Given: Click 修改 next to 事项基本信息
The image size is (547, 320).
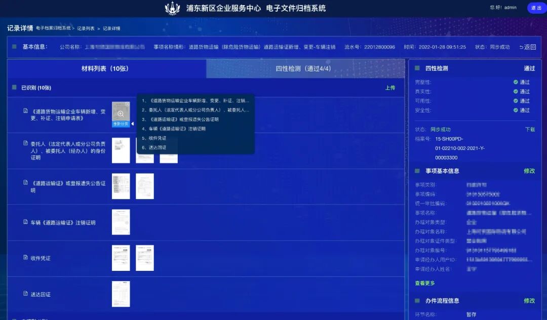Looking at the screenshot, I should pyautogui.click(x=529, y=171).
